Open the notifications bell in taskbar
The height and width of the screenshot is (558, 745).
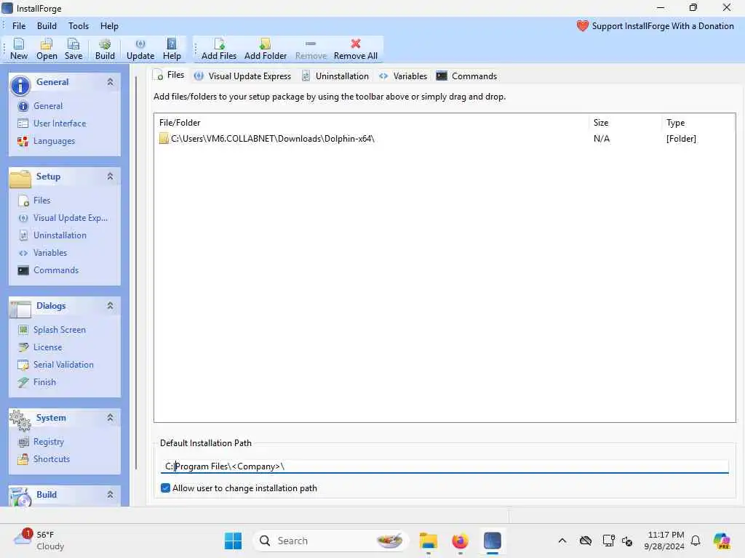click(695, 541)
